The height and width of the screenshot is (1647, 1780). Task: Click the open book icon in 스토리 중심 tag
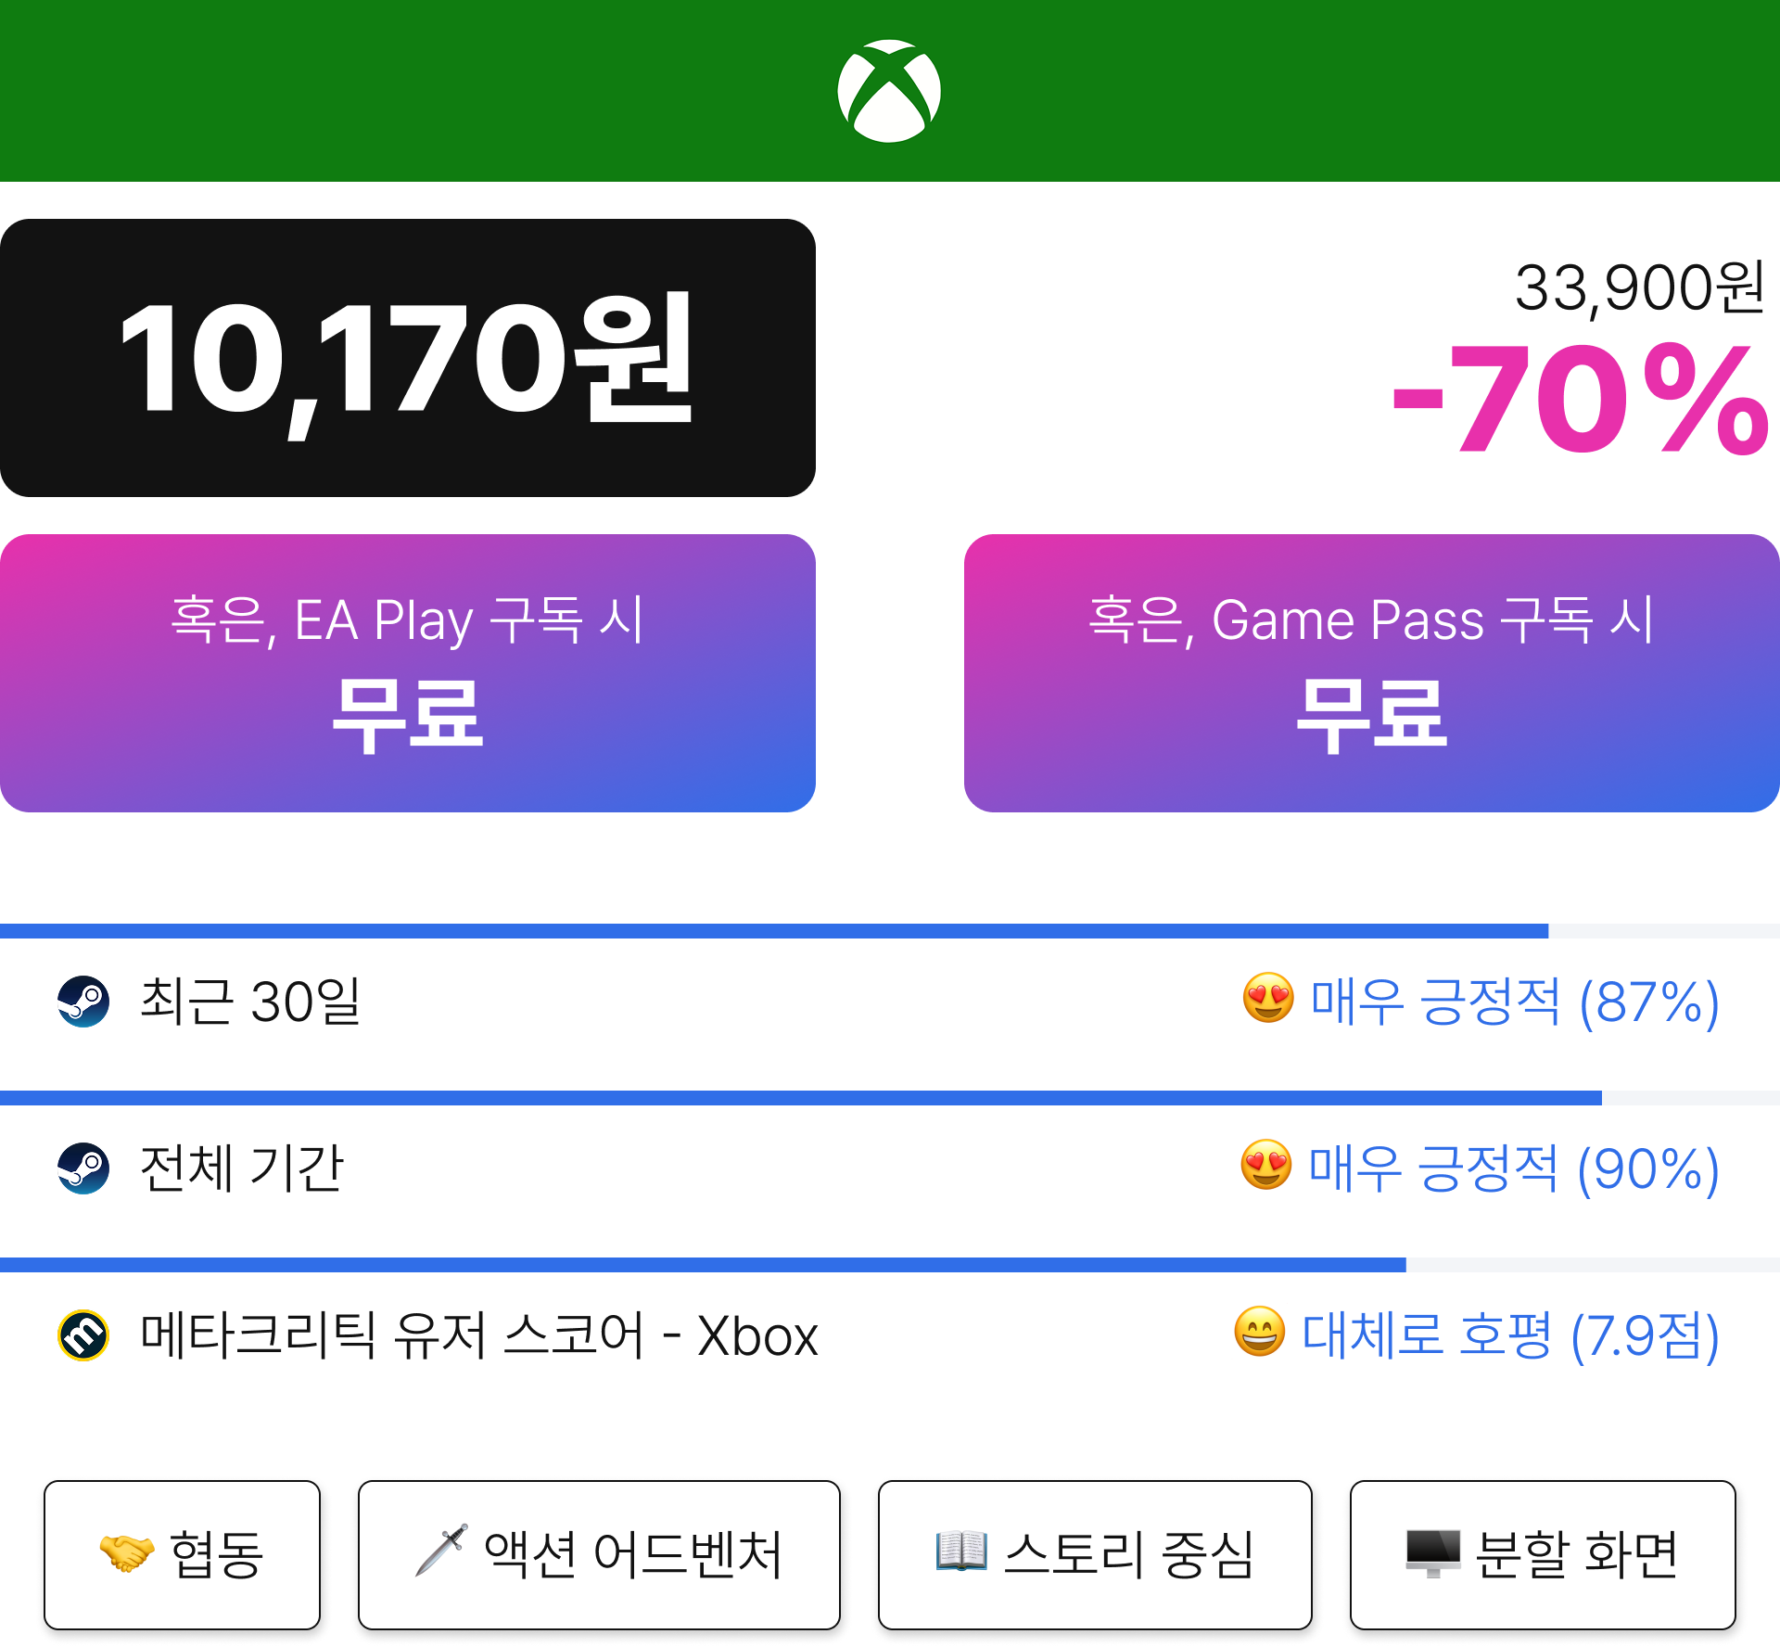click(x=961, y=1551)
